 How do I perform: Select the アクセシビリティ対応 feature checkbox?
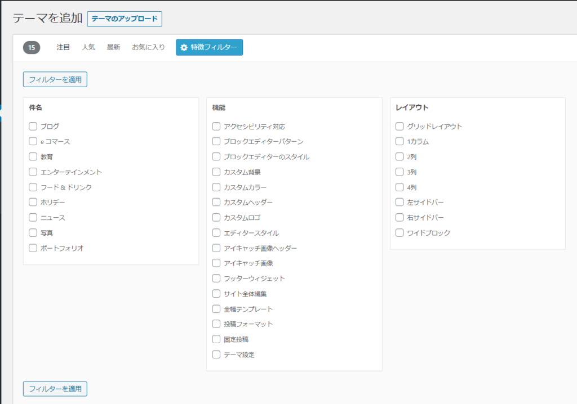[216, 127]
